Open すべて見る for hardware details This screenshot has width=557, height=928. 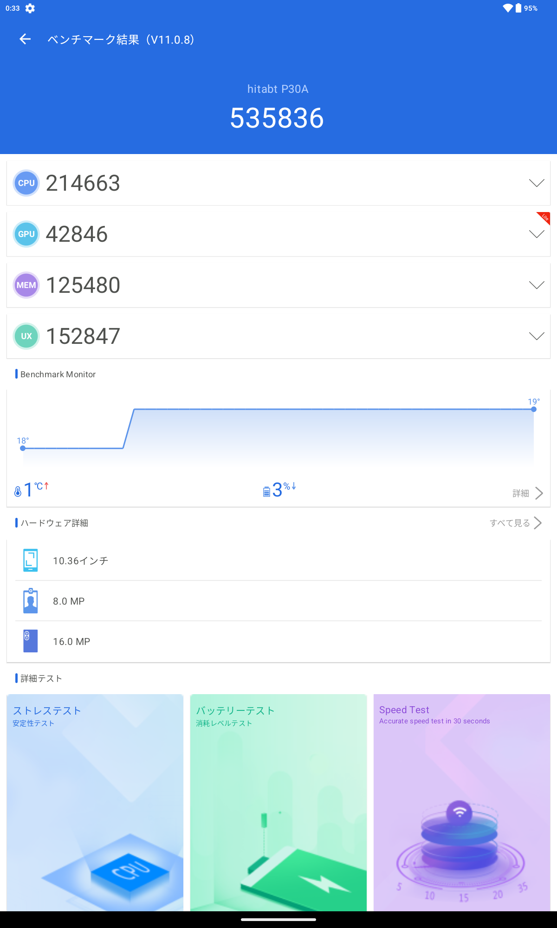pos(515,523)
